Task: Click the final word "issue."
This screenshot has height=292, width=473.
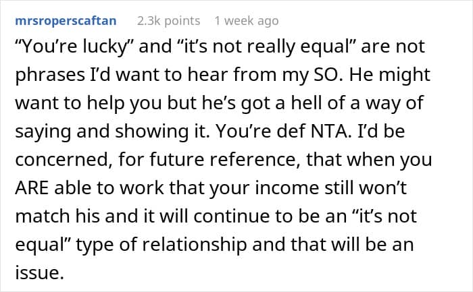Action: pos(39,272)
